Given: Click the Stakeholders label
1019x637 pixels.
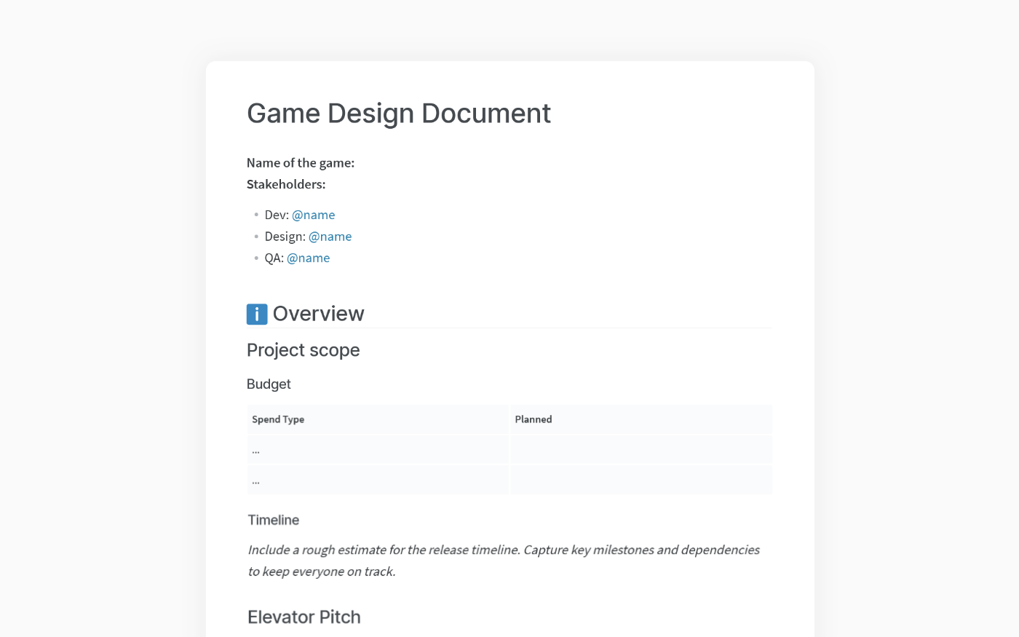Looking at the screenshot, I should pyautogui.click(x=285, y=184).
